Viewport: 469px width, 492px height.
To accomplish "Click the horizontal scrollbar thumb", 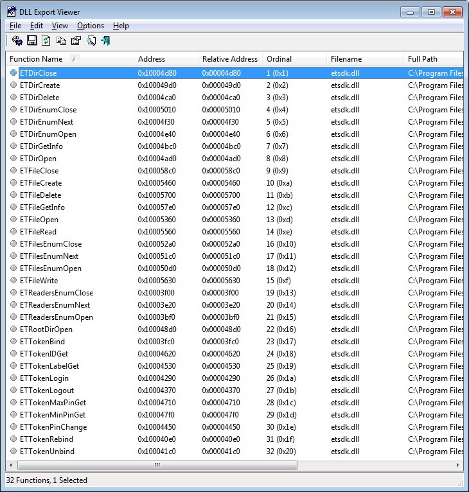I will 157,465.
